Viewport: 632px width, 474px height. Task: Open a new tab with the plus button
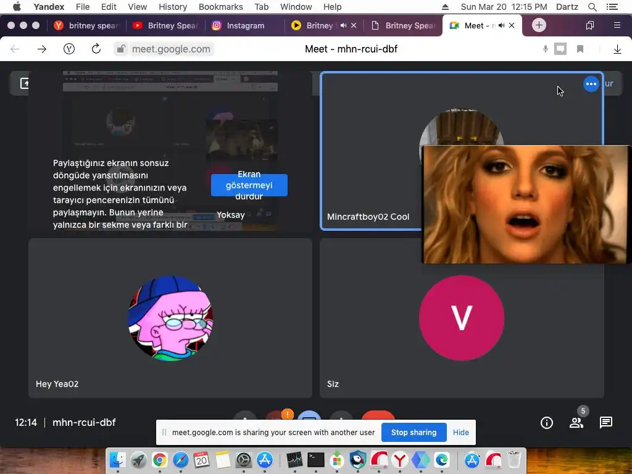[539, 25]
